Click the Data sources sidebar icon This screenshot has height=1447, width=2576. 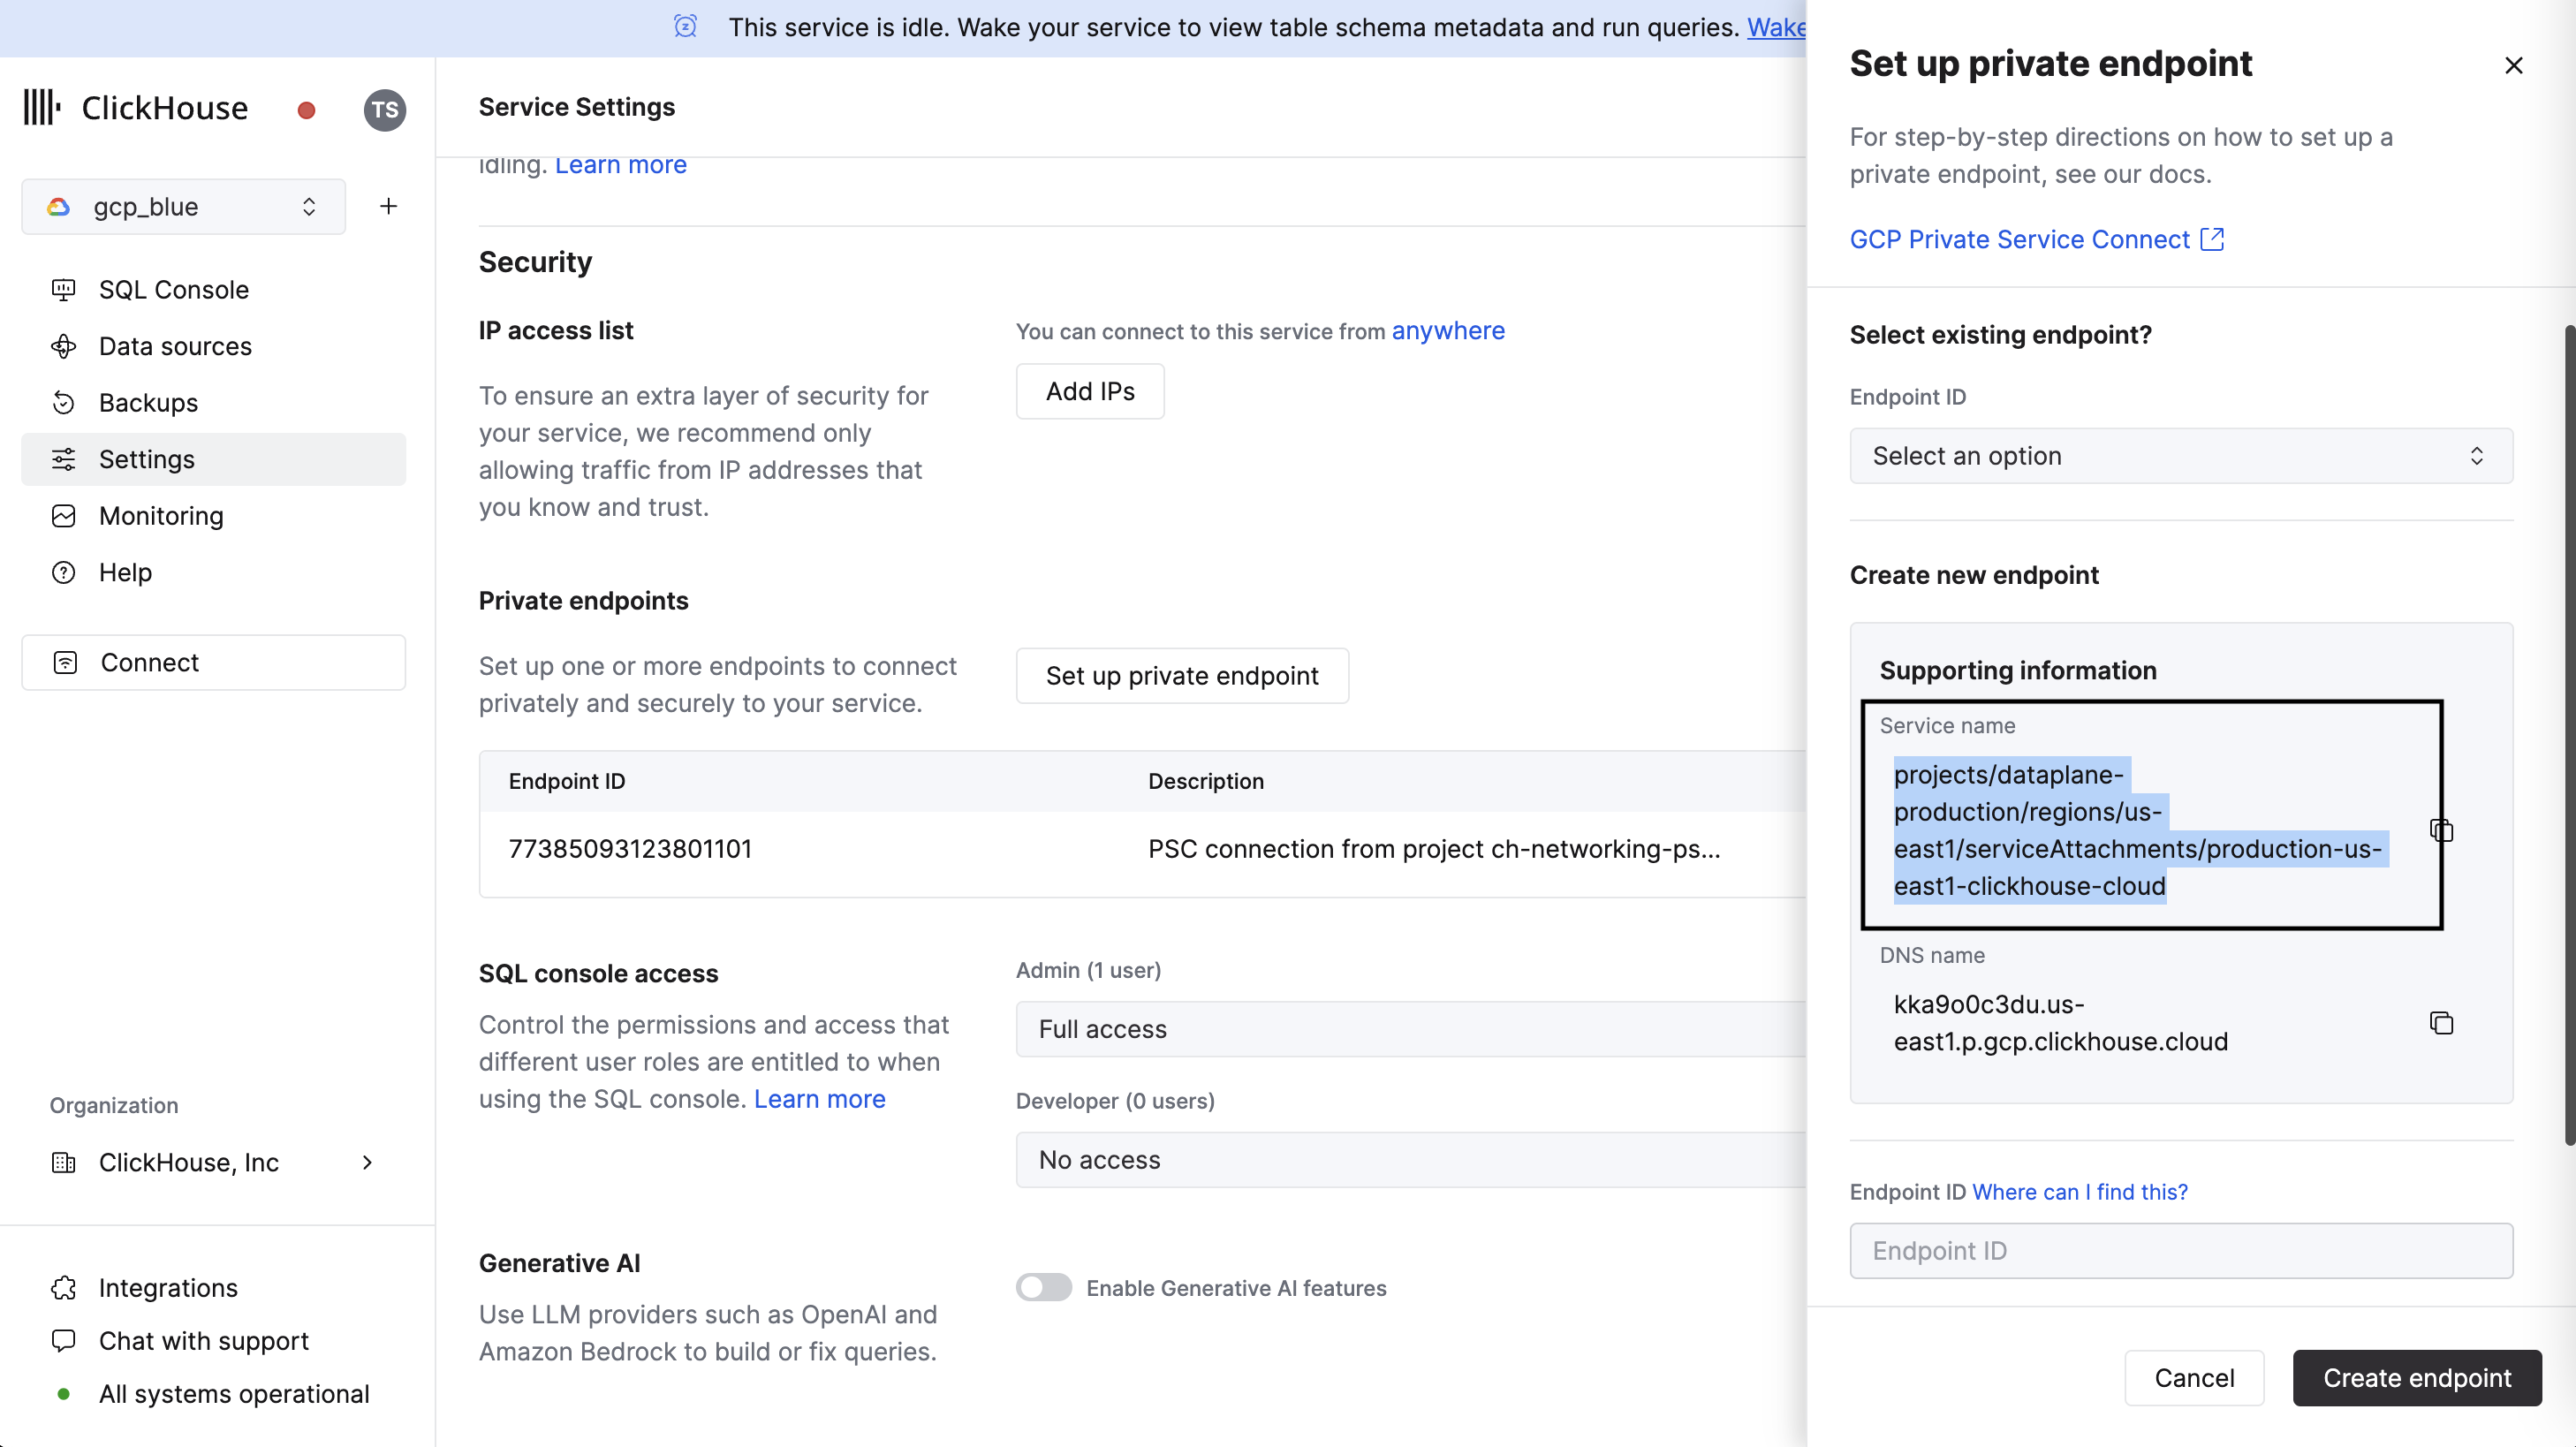click(64, 346)
